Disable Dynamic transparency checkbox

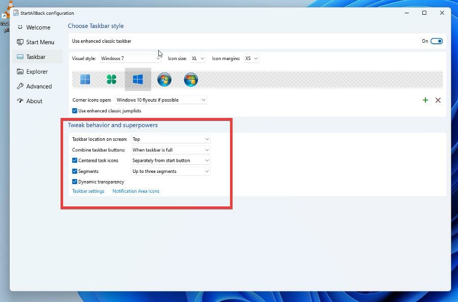(74, 182)
